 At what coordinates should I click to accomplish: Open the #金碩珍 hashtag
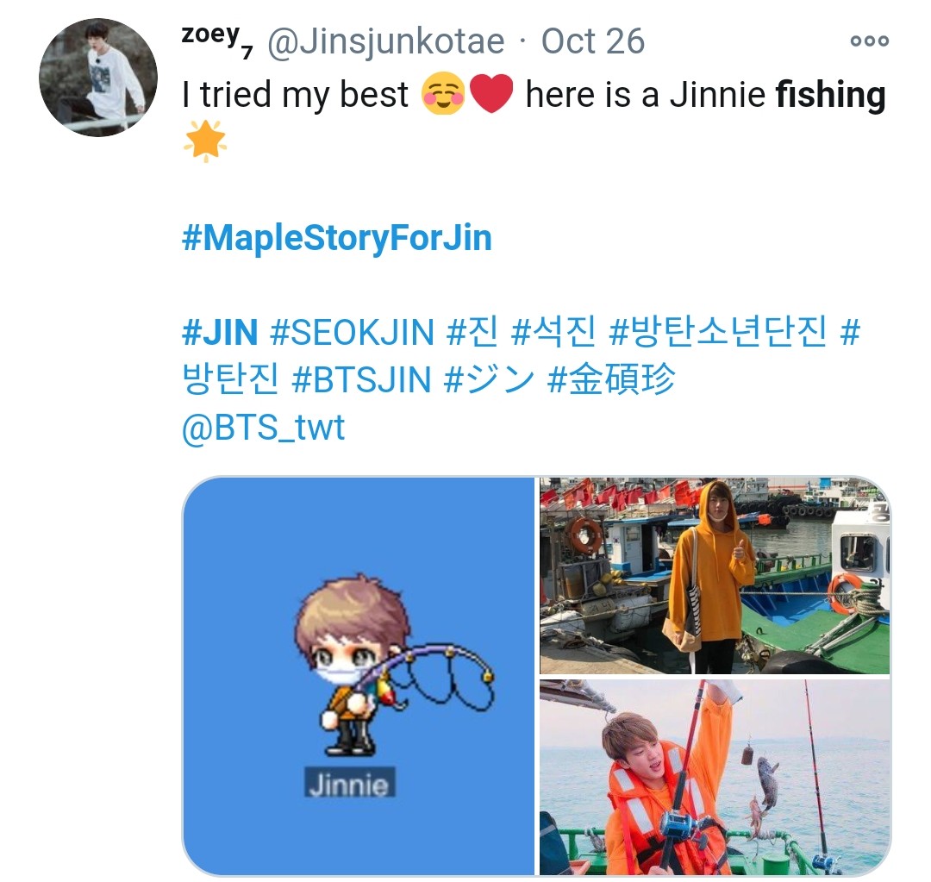pyautogui.click(x=611, y=379)
